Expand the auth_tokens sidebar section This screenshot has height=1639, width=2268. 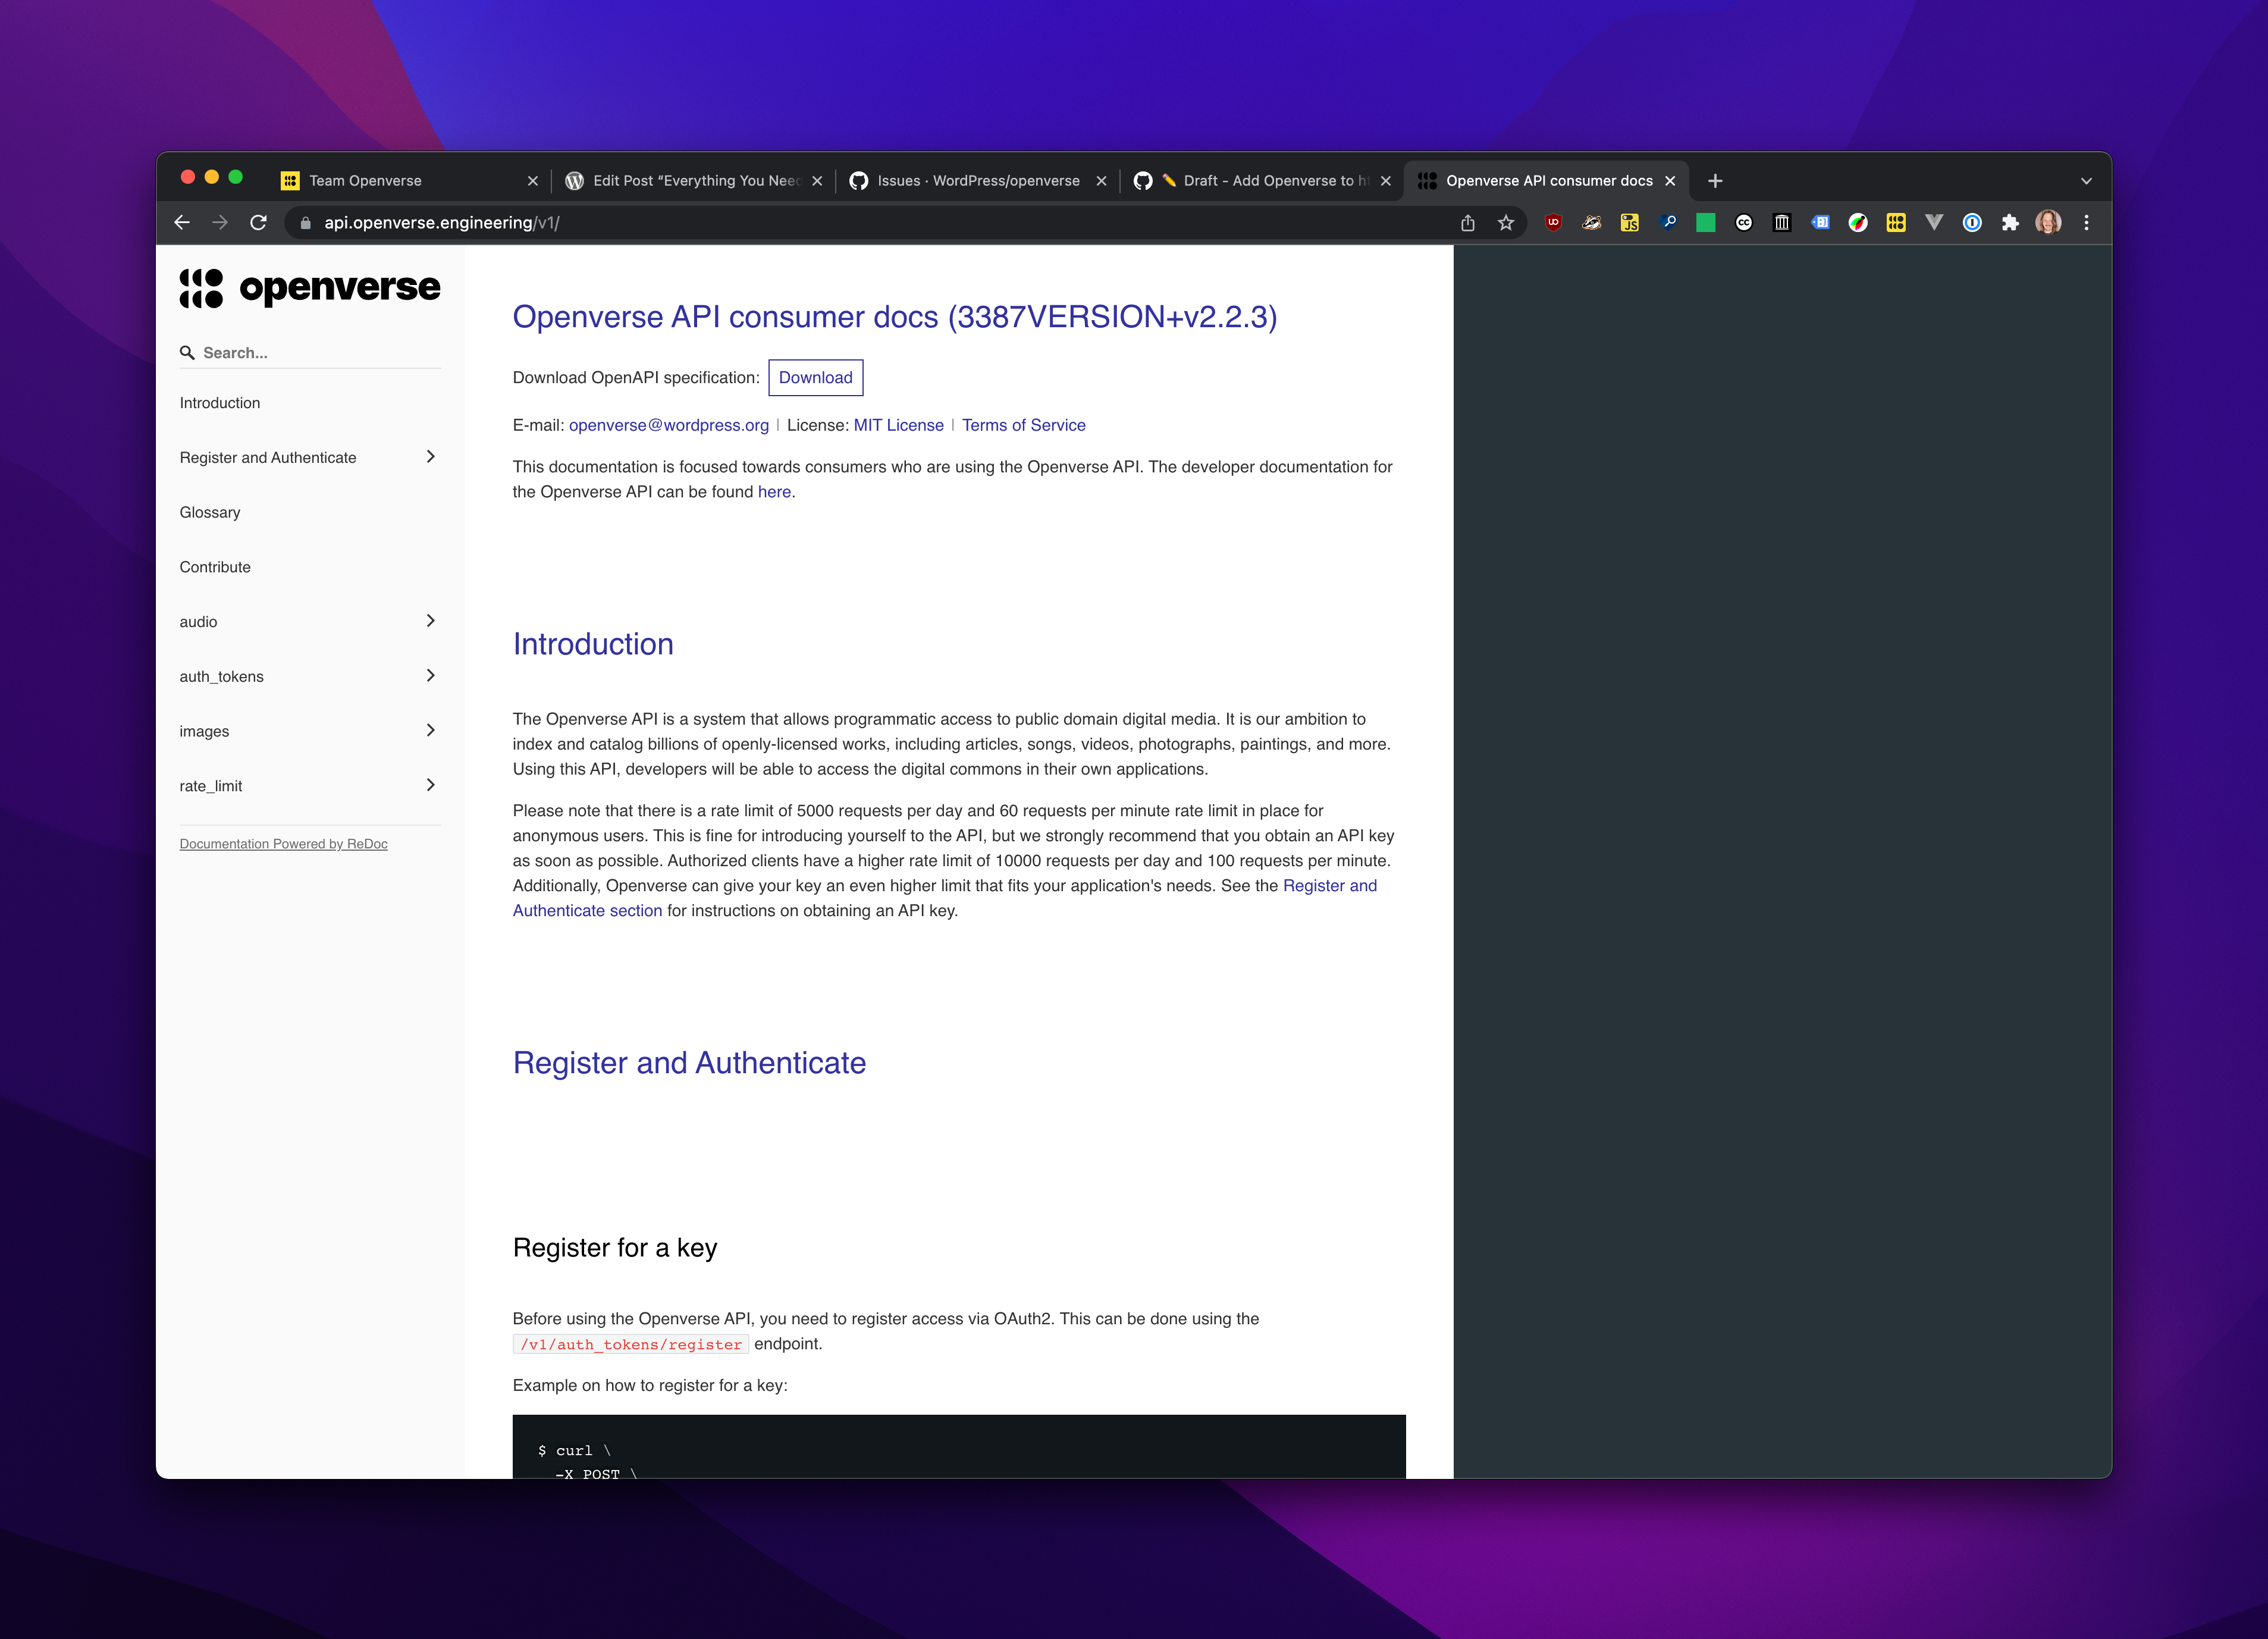tap(430, 676)
